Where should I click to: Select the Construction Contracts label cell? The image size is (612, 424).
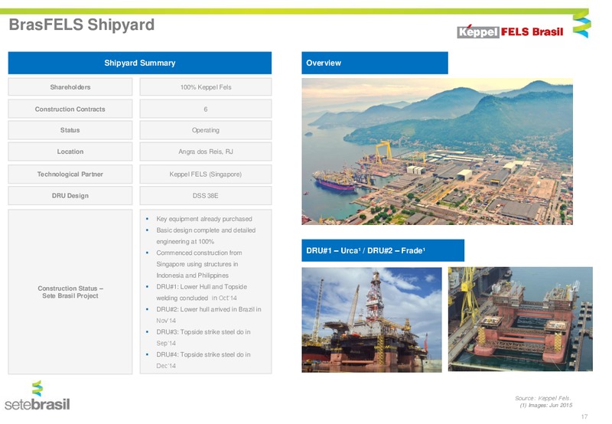(70, 109)
